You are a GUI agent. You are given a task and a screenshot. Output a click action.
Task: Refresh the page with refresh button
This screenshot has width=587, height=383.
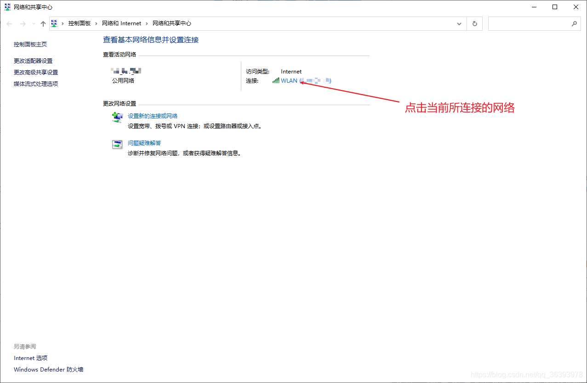click(x=475, y=24)
